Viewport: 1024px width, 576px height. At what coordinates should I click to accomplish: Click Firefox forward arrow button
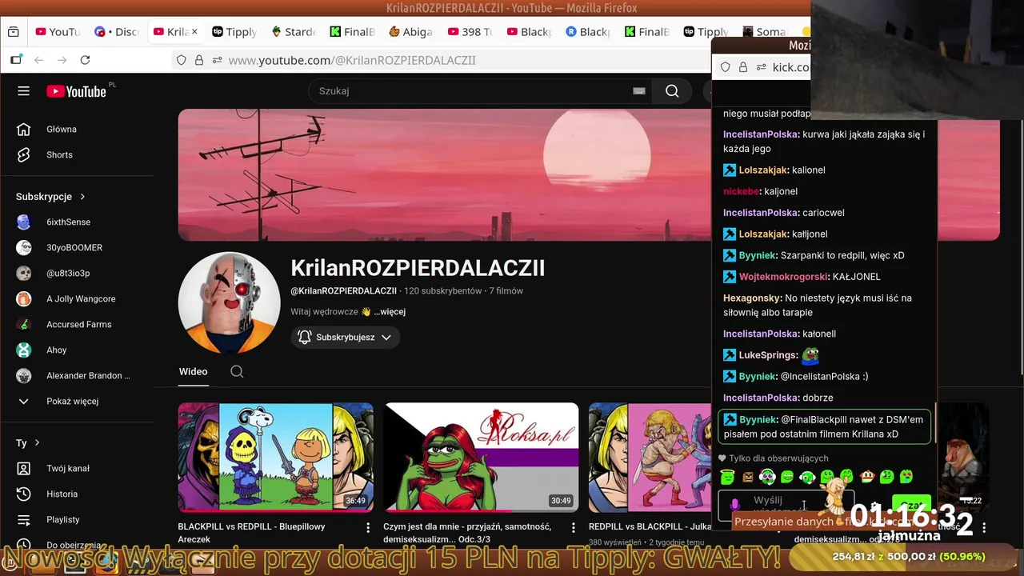62,60
